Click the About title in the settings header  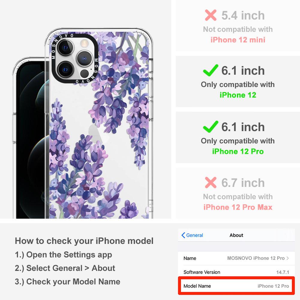pyautogui.click(x=236, y=235)
